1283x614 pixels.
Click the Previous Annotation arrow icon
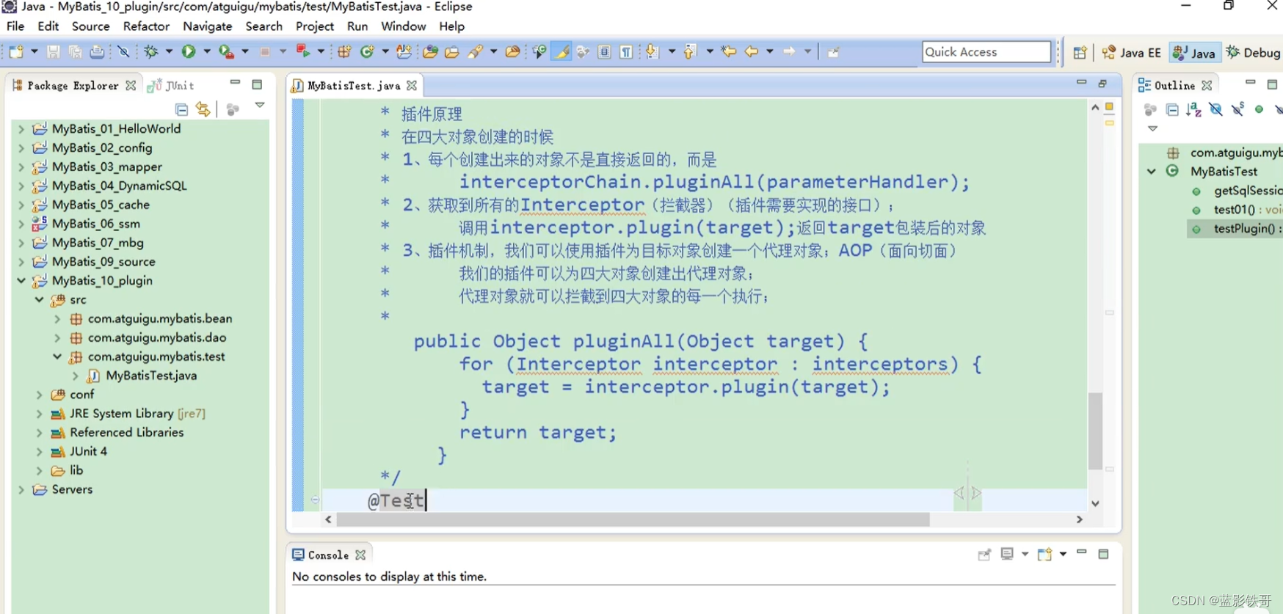(690, 51)
